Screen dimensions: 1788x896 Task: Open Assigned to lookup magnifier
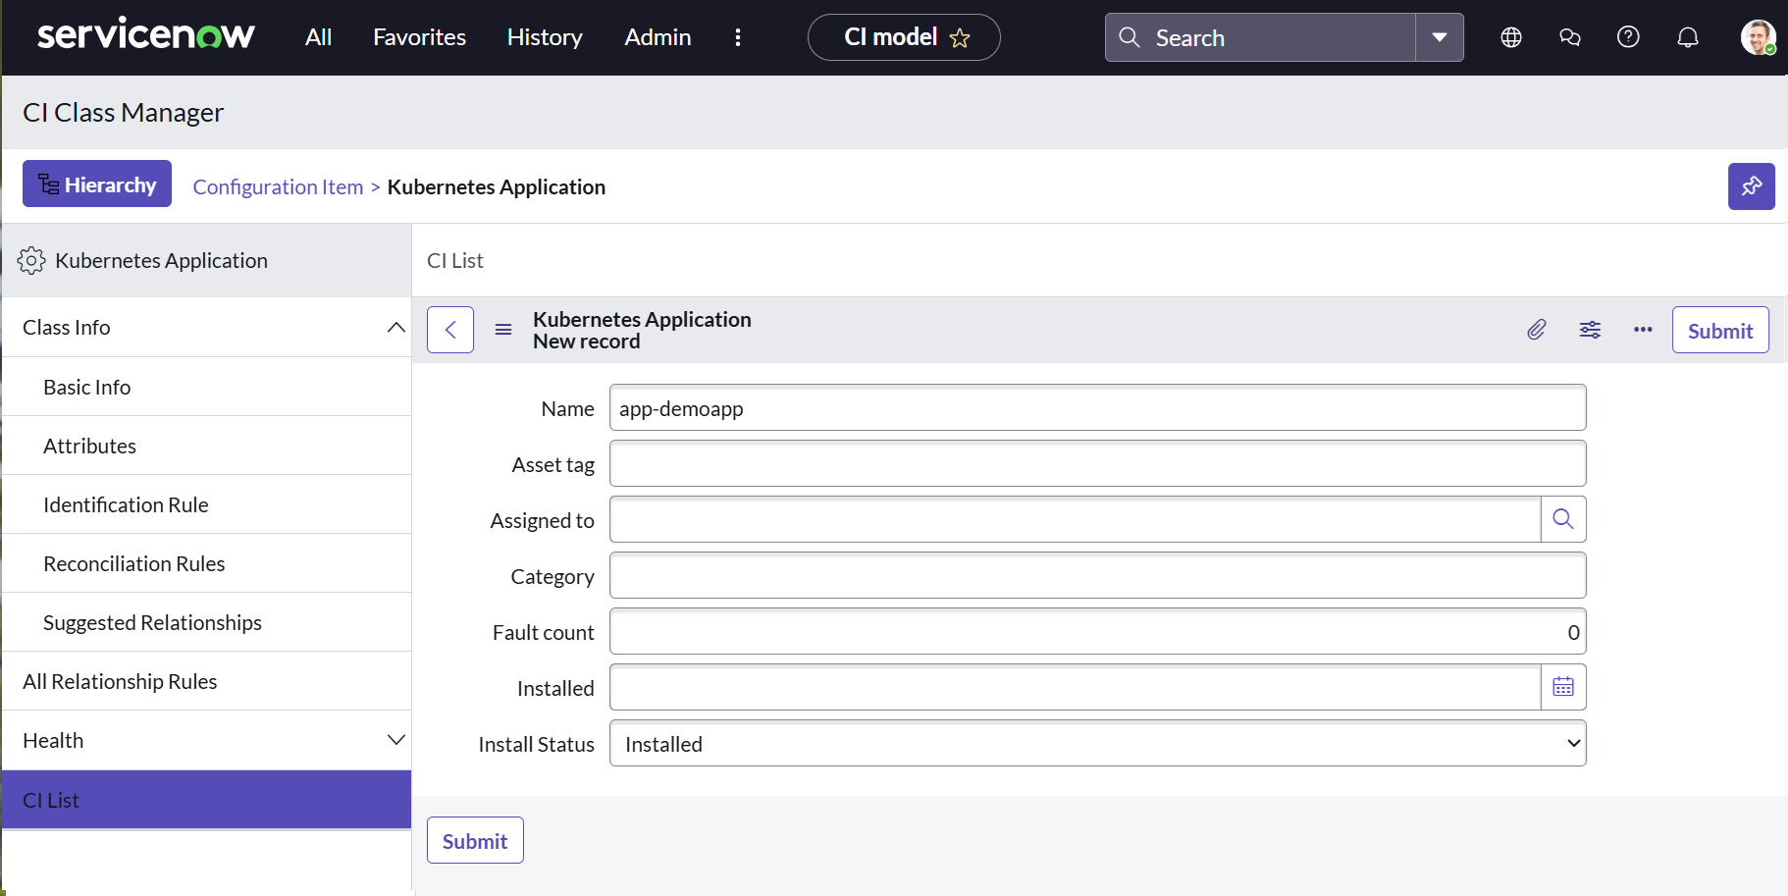(x=1563, y=519)
